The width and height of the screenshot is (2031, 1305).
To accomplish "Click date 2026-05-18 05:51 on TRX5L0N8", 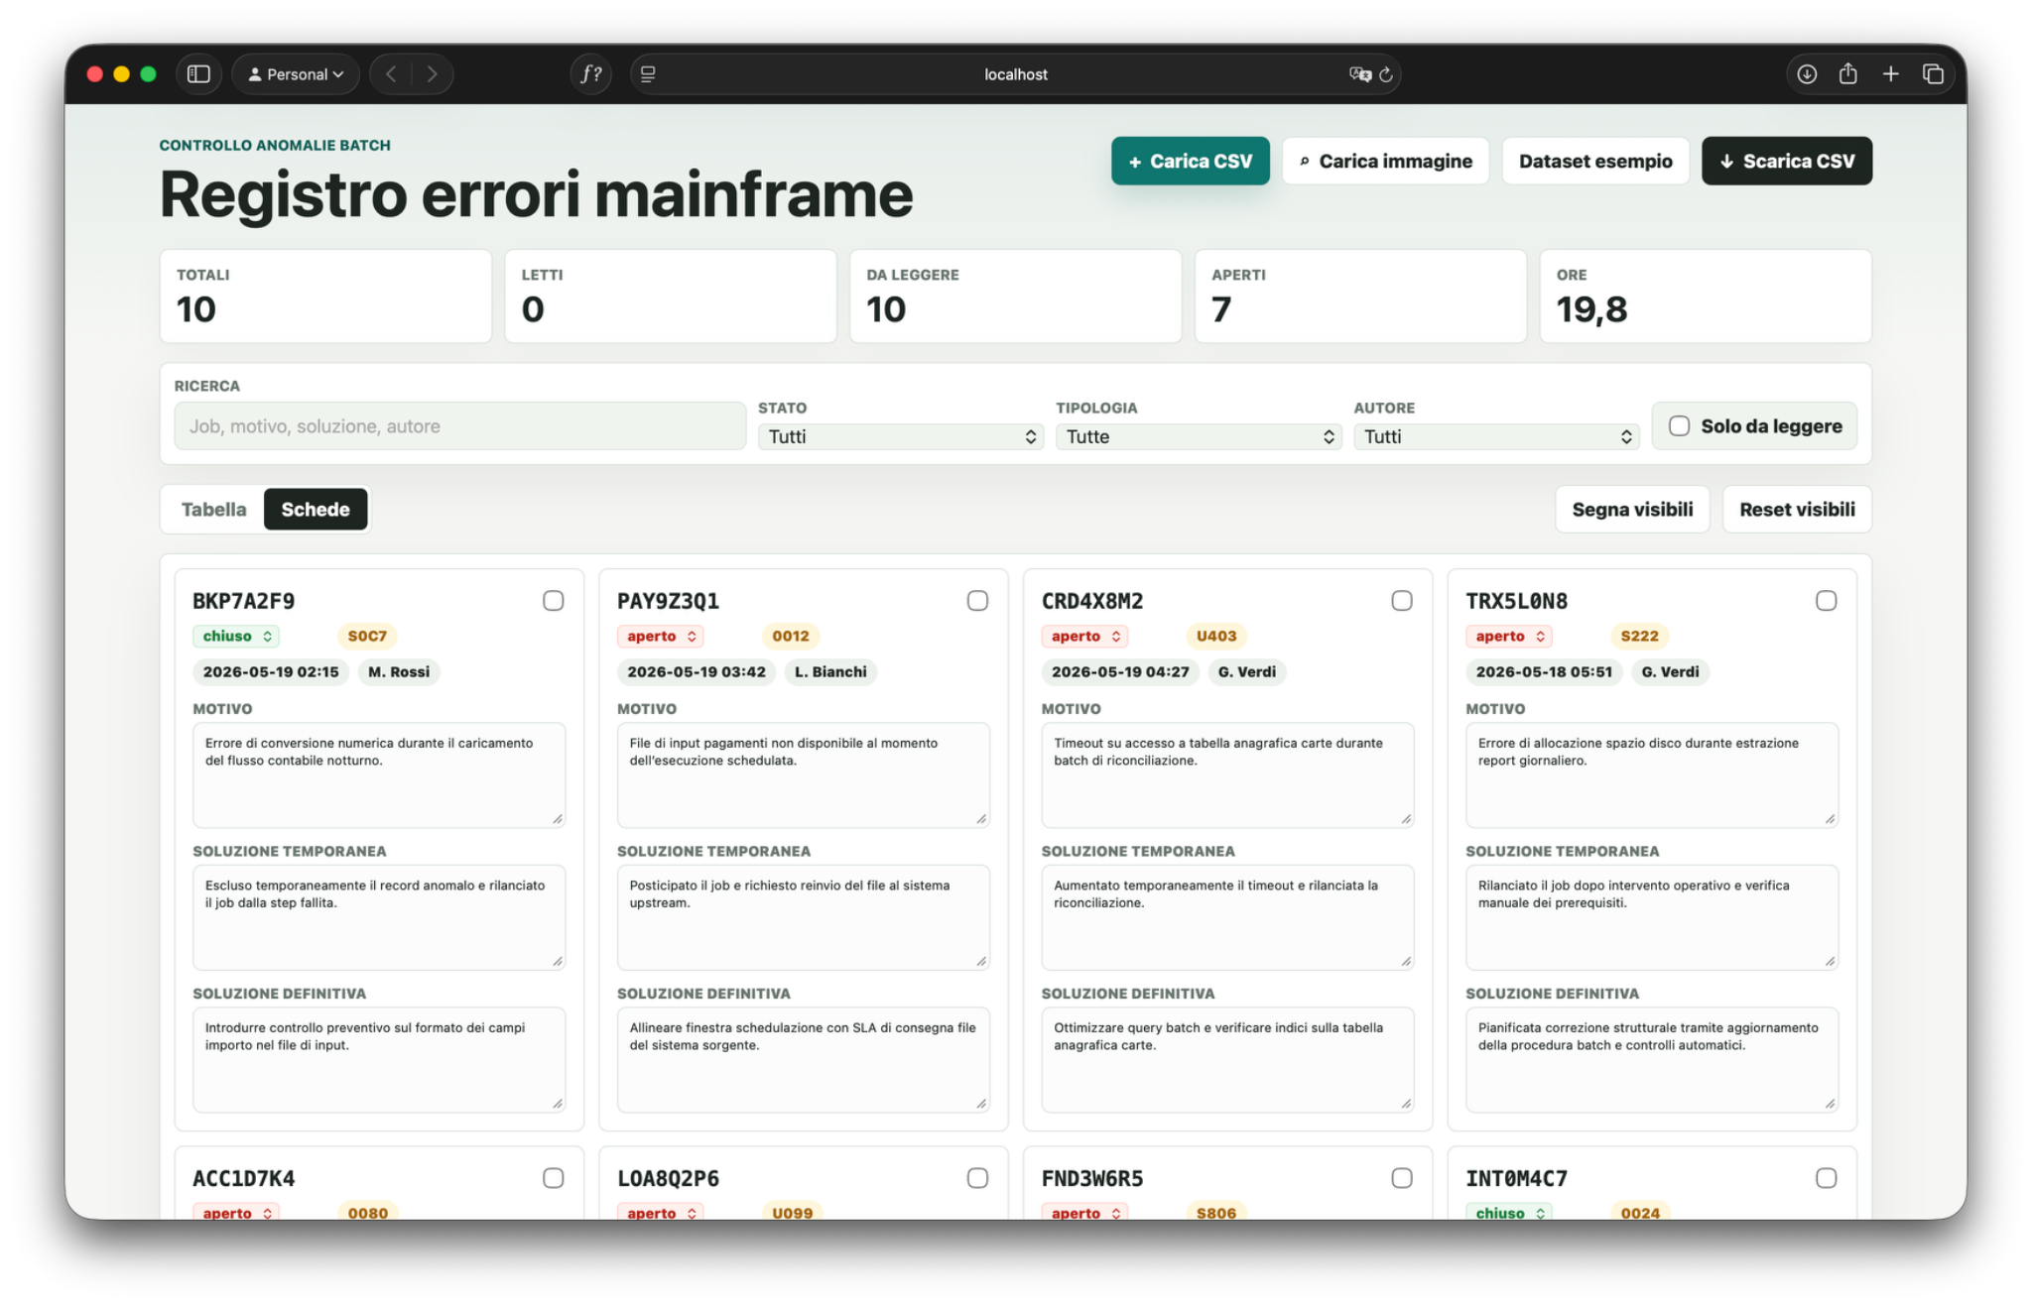I will 1544,671.
